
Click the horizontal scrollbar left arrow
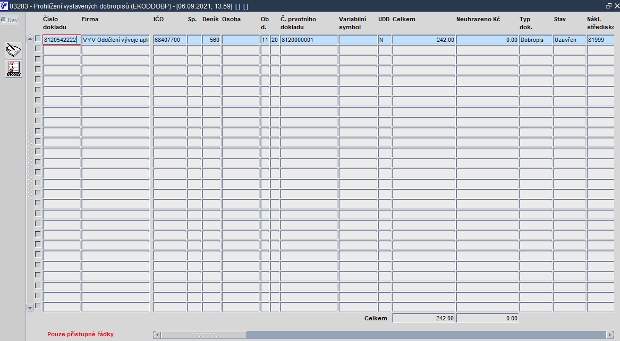[x=157, y=335]
